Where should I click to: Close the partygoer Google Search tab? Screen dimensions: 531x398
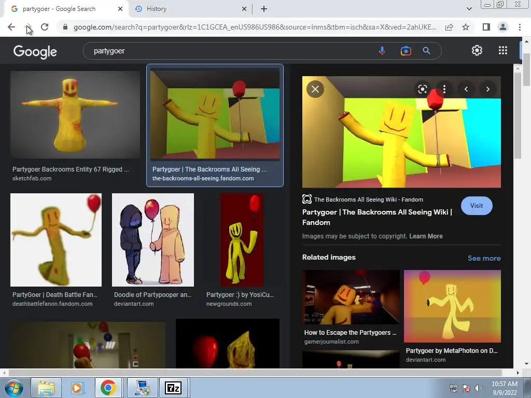pyautogui.click(x=120, y=9)
